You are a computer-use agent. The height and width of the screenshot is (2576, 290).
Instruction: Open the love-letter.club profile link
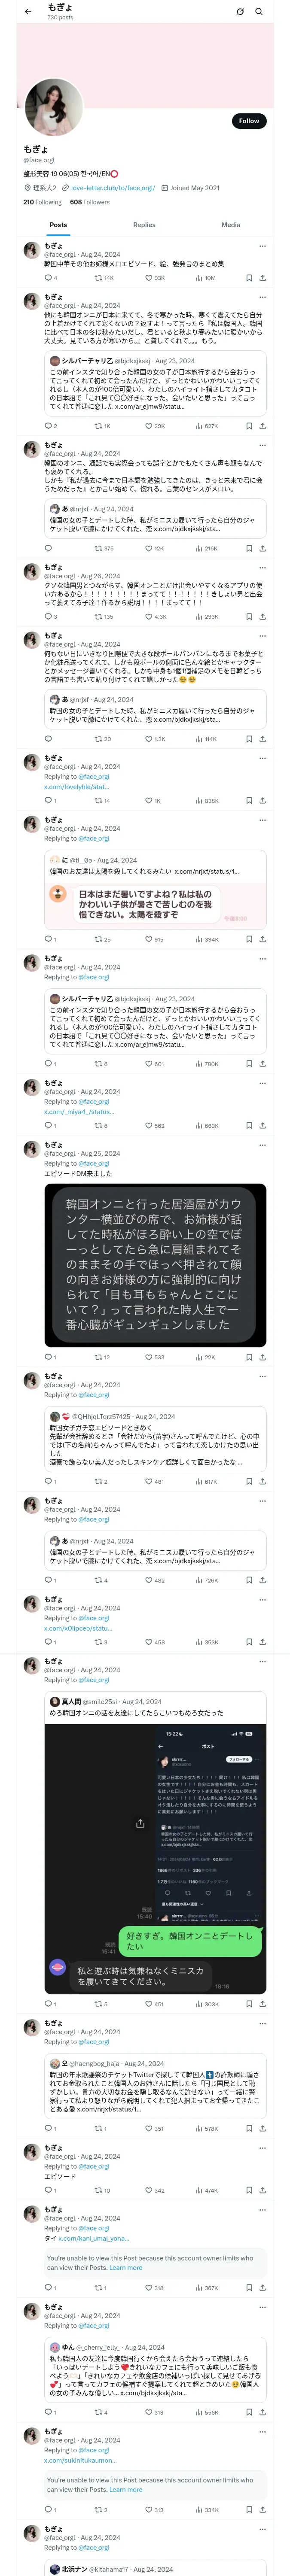point(112,188)
